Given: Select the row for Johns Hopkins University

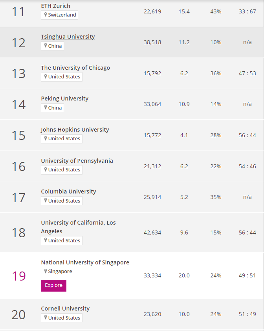Looking at the screenshot, I should [x=75, y=129].
